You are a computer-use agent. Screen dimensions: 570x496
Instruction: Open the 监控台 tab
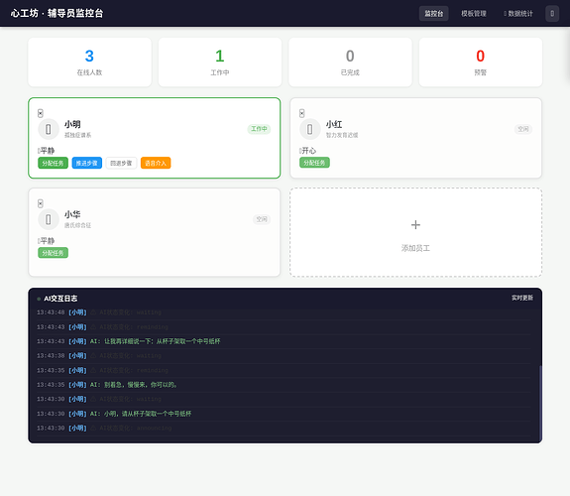433,14
